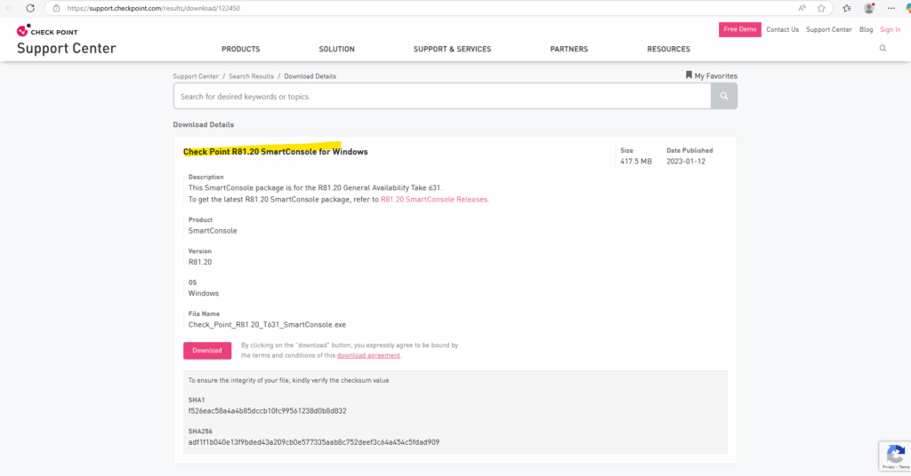This screenshot has width=911, height=476.
Task: Open the download agreement link
Action: (368, 355)
